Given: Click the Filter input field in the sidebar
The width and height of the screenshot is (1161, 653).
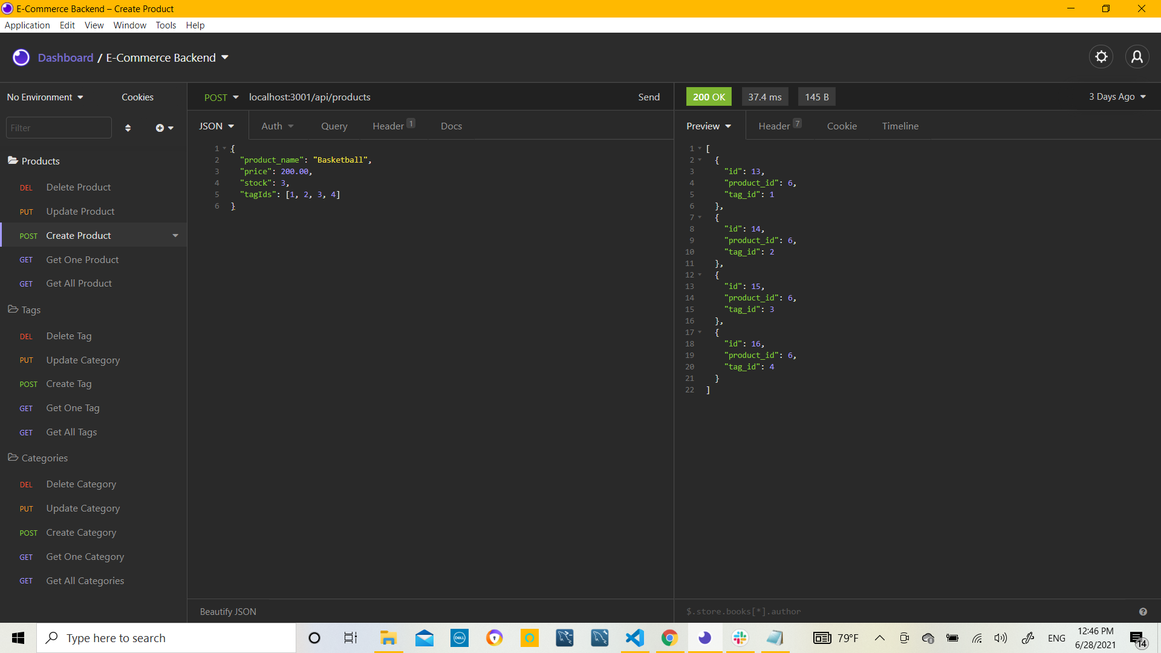Looking at the screenshot, I should pos(58,128).
